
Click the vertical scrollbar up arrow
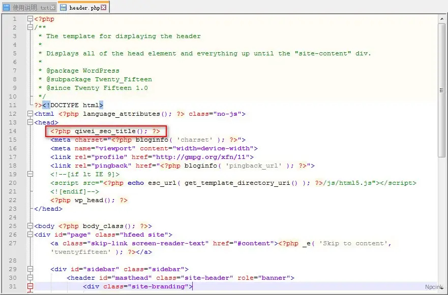click(x=442, y=18)
